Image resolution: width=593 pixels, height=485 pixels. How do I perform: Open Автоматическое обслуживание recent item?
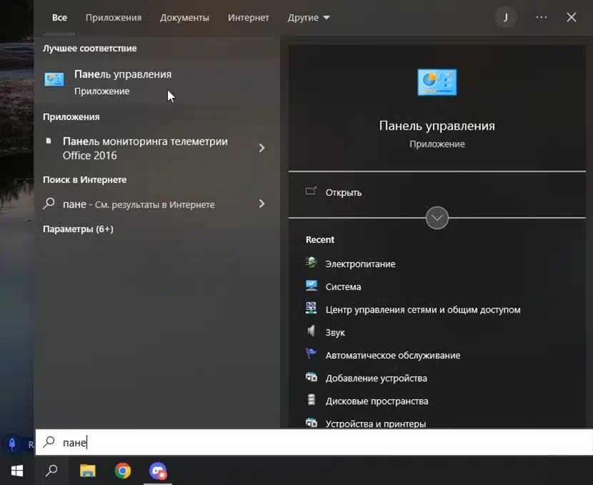pyautogui.click(x=392, y=355)
